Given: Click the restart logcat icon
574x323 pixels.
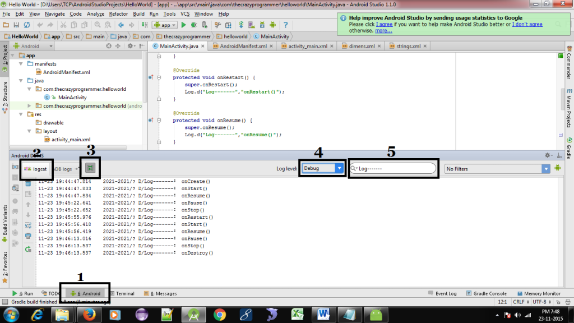Looking at the screenshot, I should pyautogui.click(x=28, y=249).
